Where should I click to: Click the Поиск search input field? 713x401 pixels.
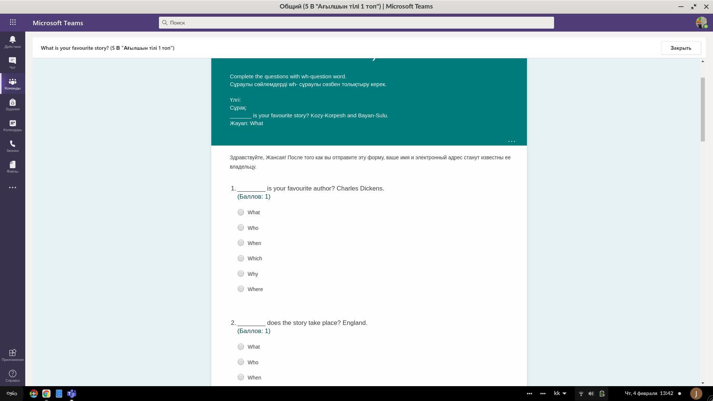(x=356, y=23)
